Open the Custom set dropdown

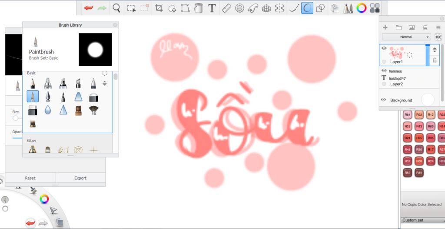click(x=422, y=220)
